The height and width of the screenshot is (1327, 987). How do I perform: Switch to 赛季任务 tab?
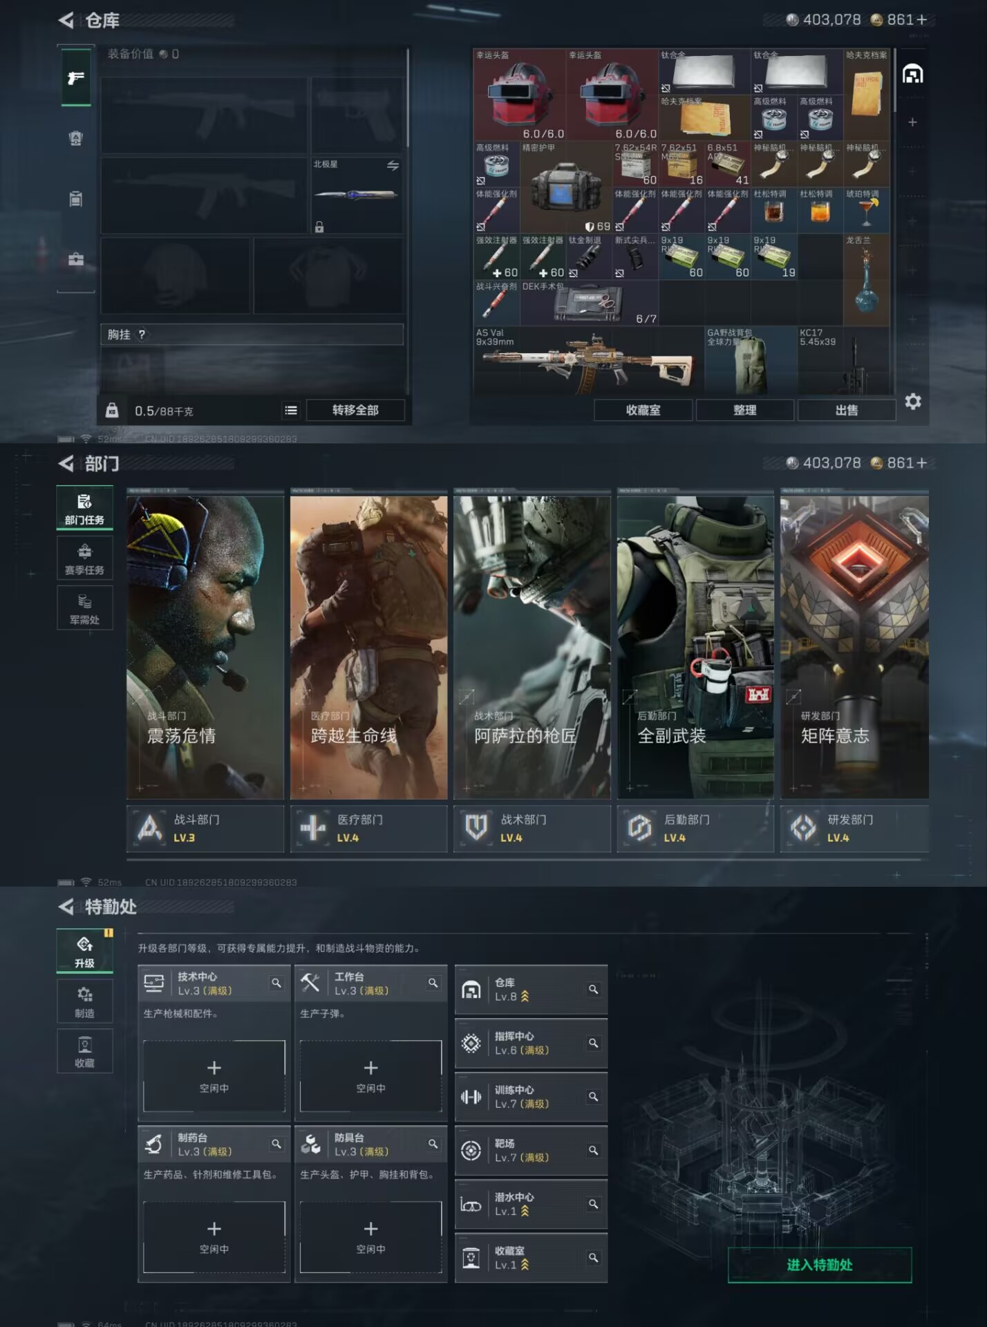84,558
